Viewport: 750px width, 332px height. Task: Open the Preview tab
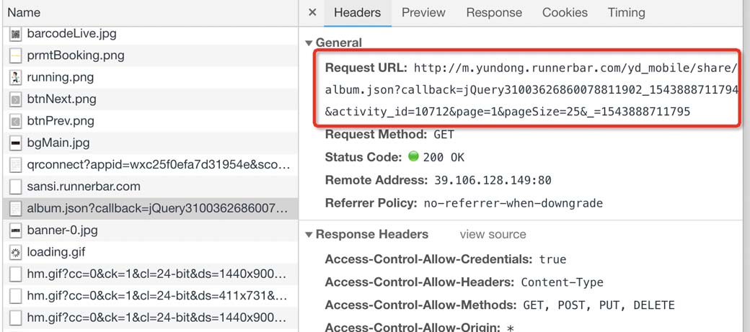423,12
